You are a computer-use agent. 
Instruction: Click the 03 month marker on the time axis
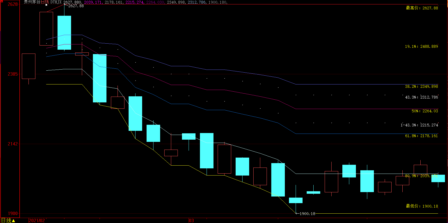coord(191,221)
